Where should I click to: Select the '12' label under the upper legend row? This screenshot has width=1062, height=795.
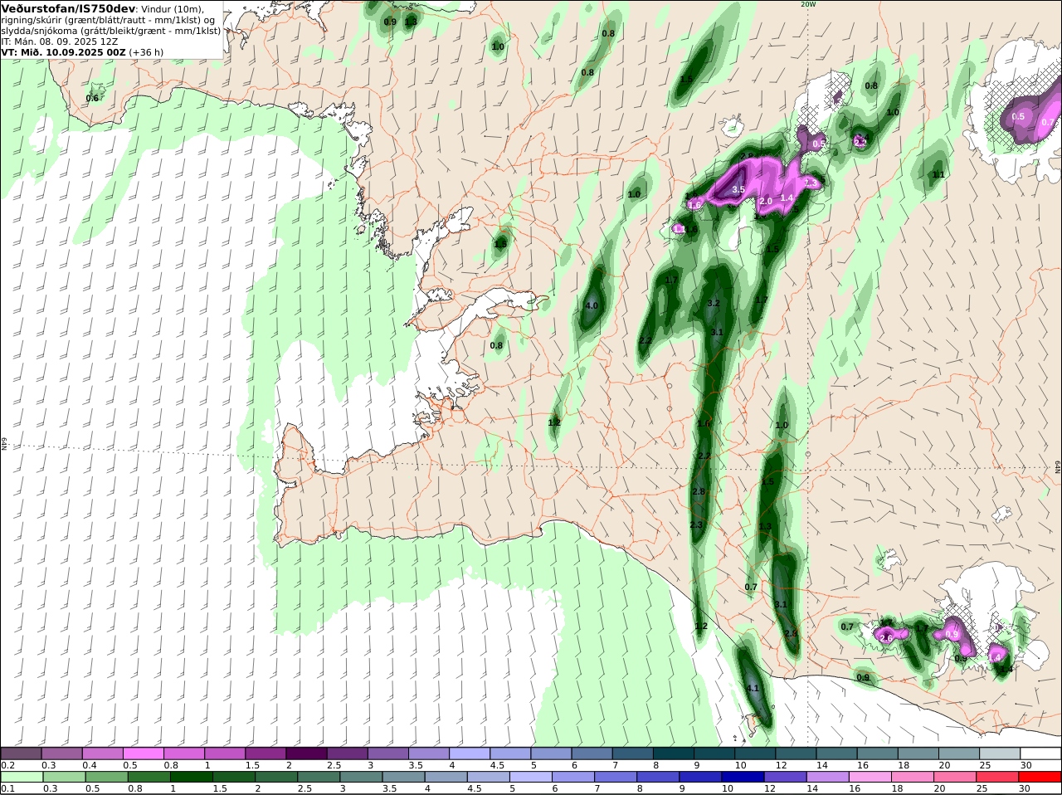tap(780, 765)
